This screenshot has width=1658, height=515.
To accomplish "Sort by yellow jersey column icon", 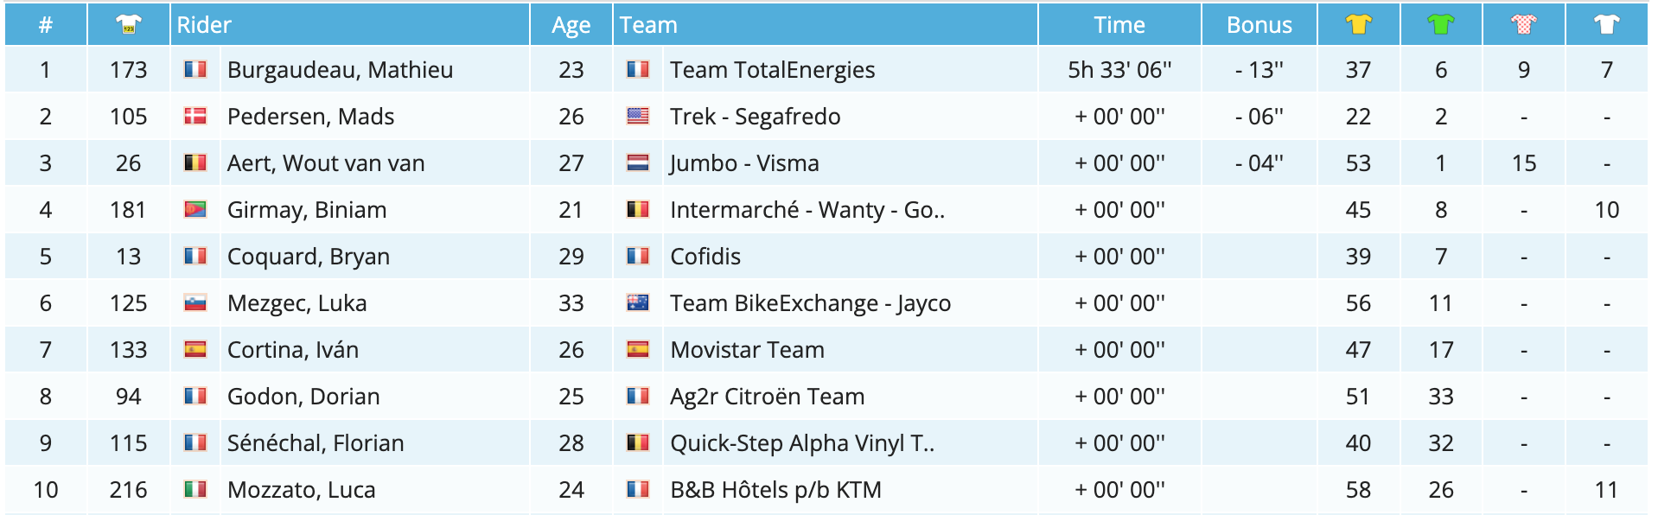I will pos(1358,25).
